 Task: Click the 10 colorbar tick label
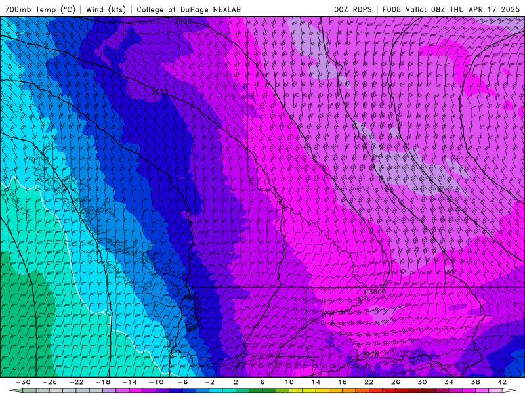(x=289, y=382)
